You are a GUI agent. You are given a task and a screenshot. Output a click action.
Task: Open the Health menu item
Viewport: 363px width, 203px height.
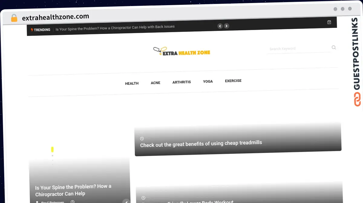132,83
